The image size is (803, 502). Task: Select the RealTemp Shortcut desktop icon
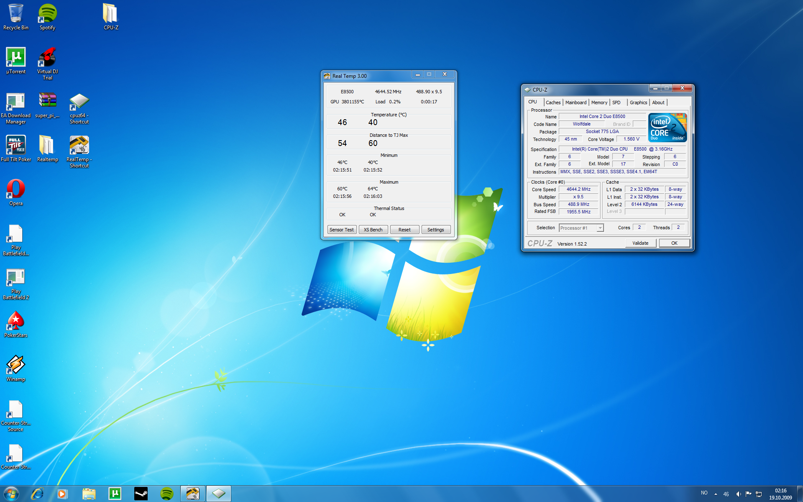79,151
